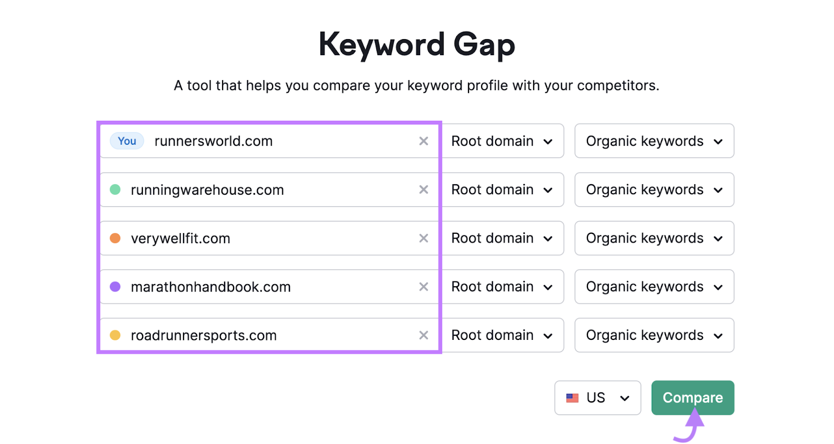The width and height of the screenshot is (834, 444).
Task: Expand Organic keywords dropdown for marathonhandbook.com
Action: pyautogui.click(x=654, y=287)
